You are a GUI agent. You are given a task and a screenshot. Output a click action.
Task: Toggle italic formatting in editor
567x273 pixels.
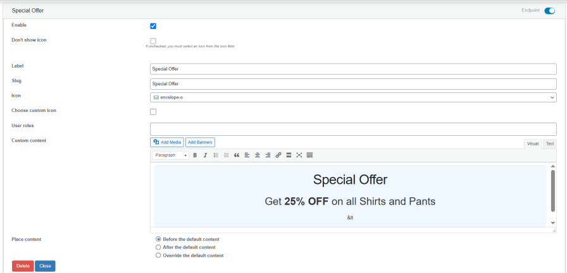[205, 155]
